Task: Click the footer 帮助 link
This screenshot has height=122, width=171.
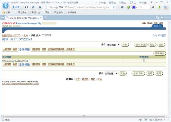Action: pos(93,79)
